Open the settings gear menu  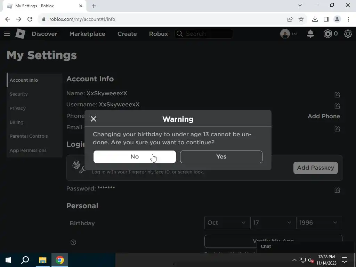[x=348, y=34]
